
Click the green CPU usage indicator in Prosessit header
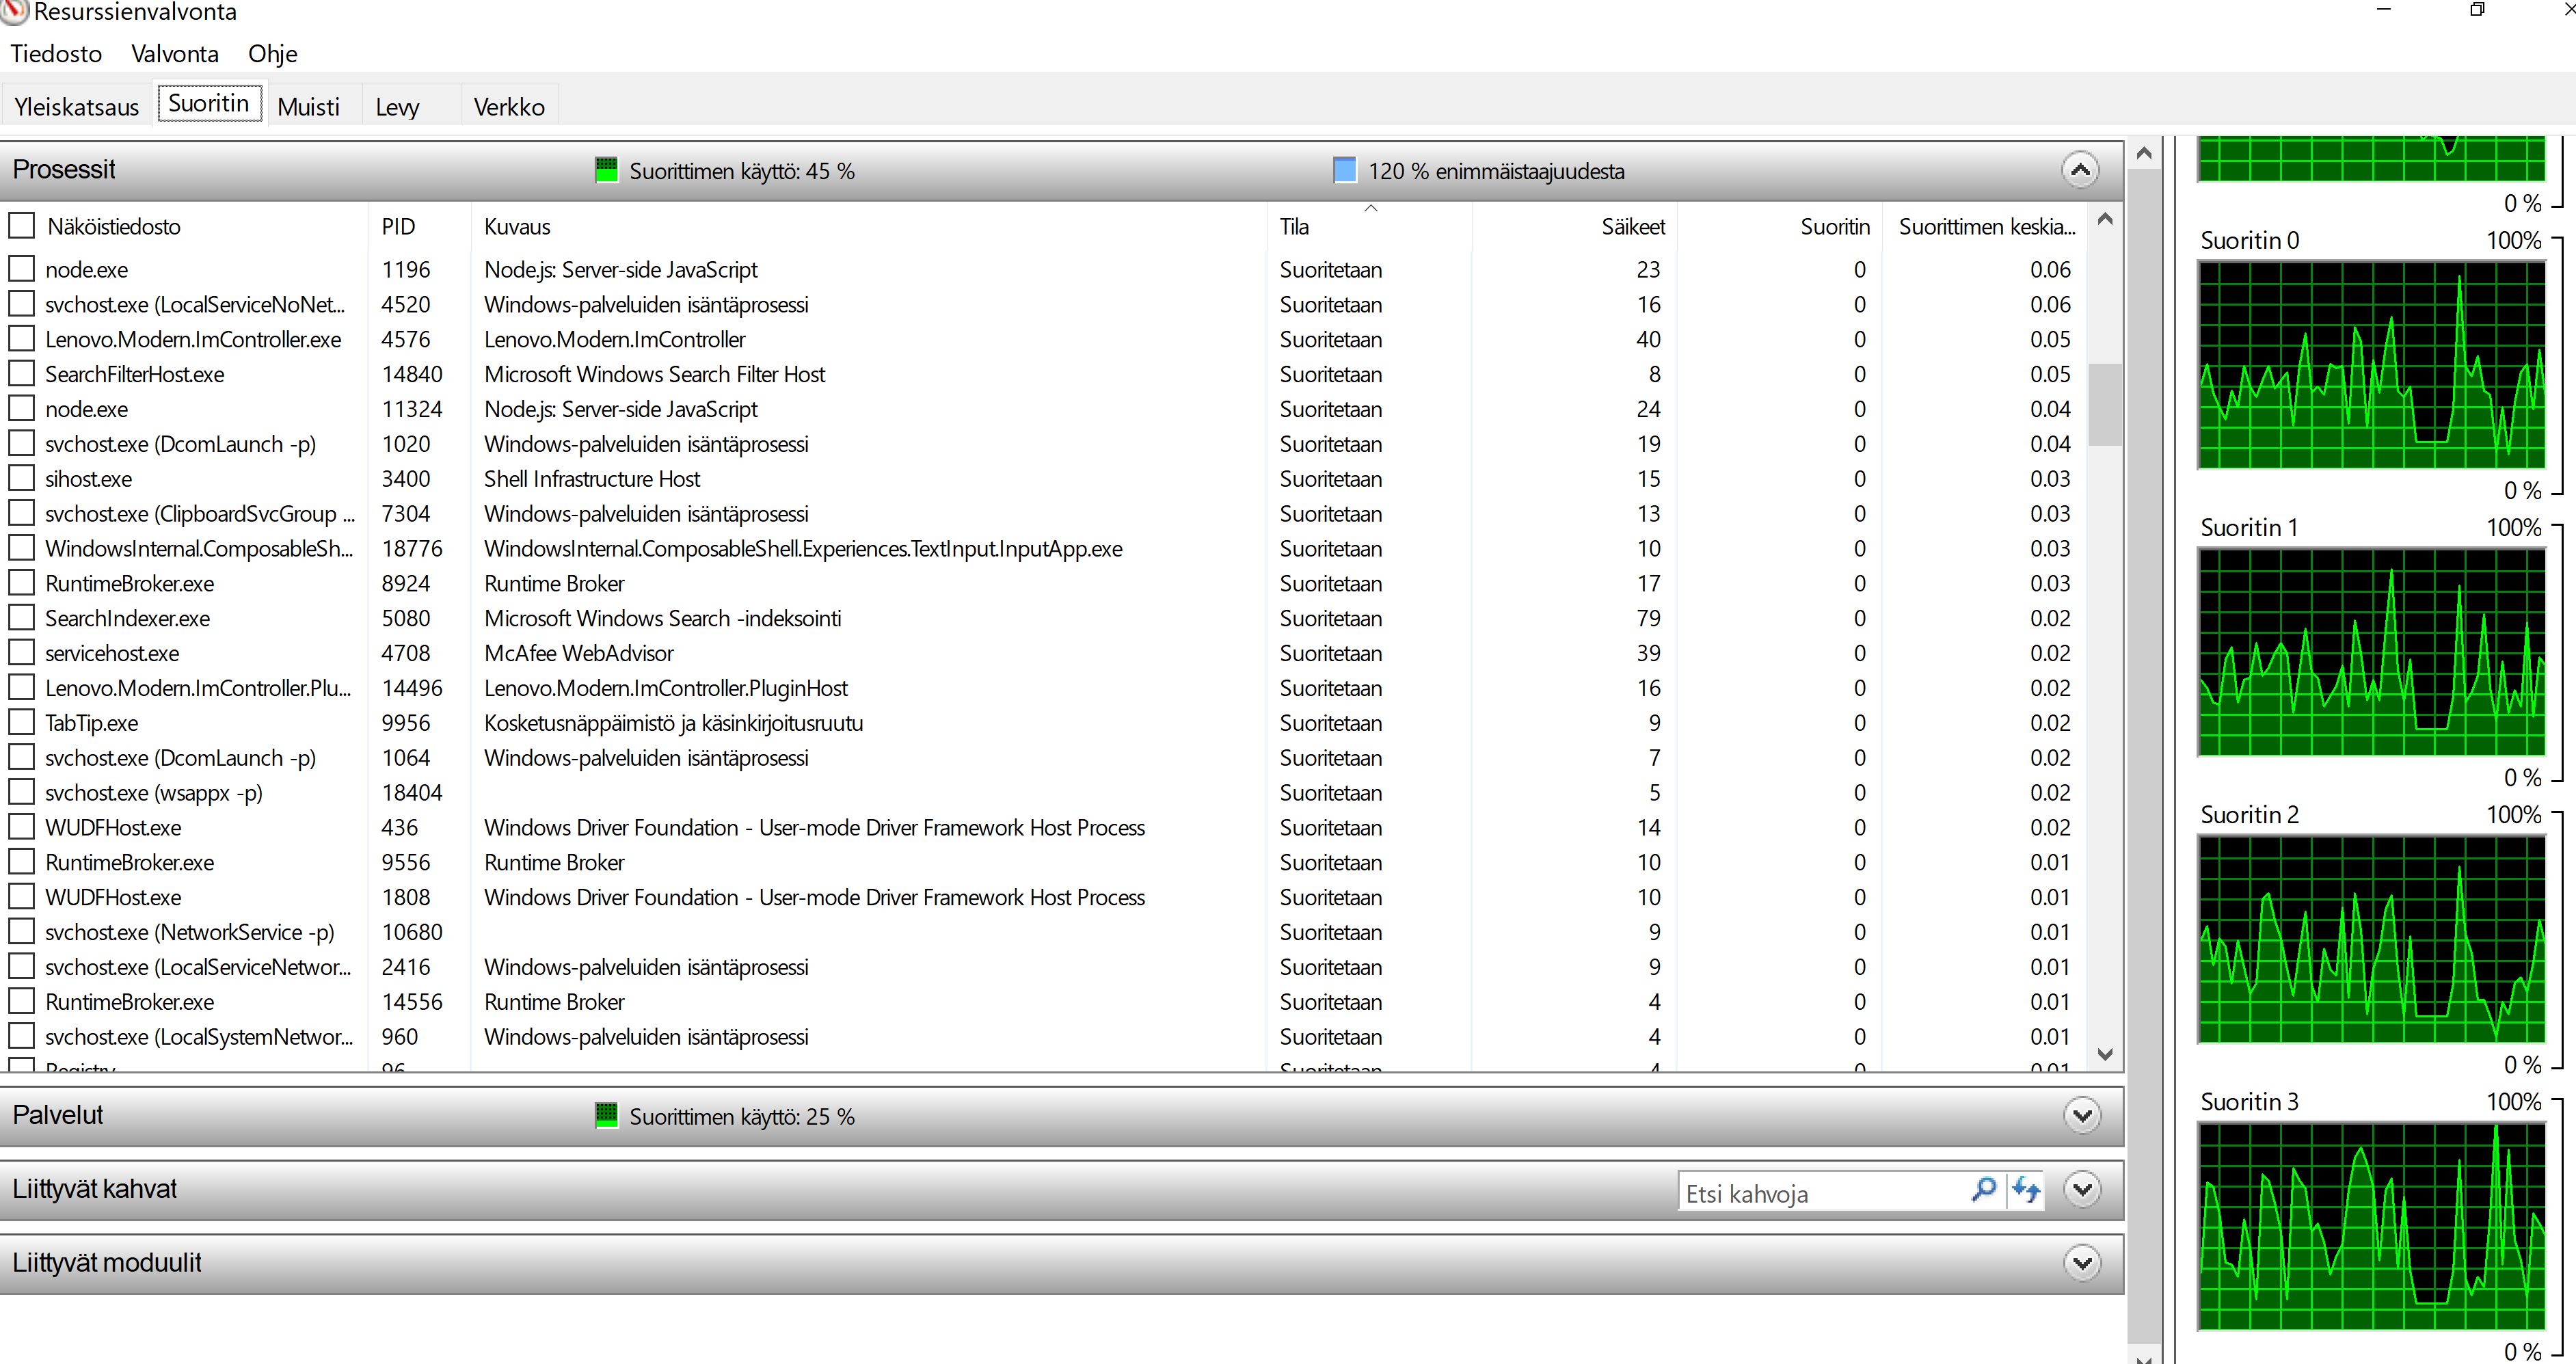[606, 170]
